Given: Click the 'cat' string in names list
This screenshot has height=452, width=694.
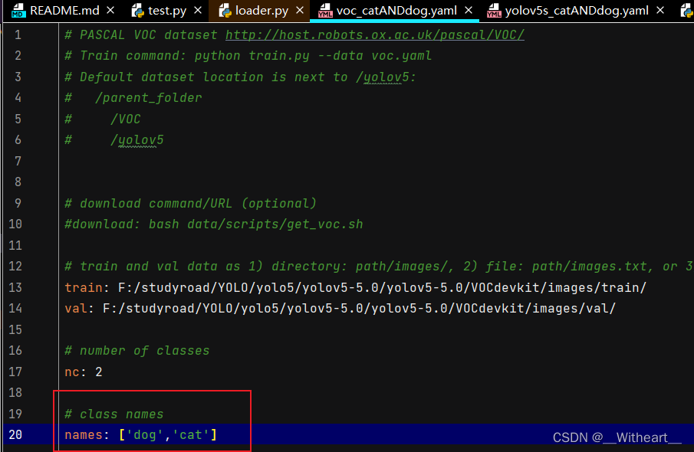Looking at the screenshot, I should coord(191,434).
